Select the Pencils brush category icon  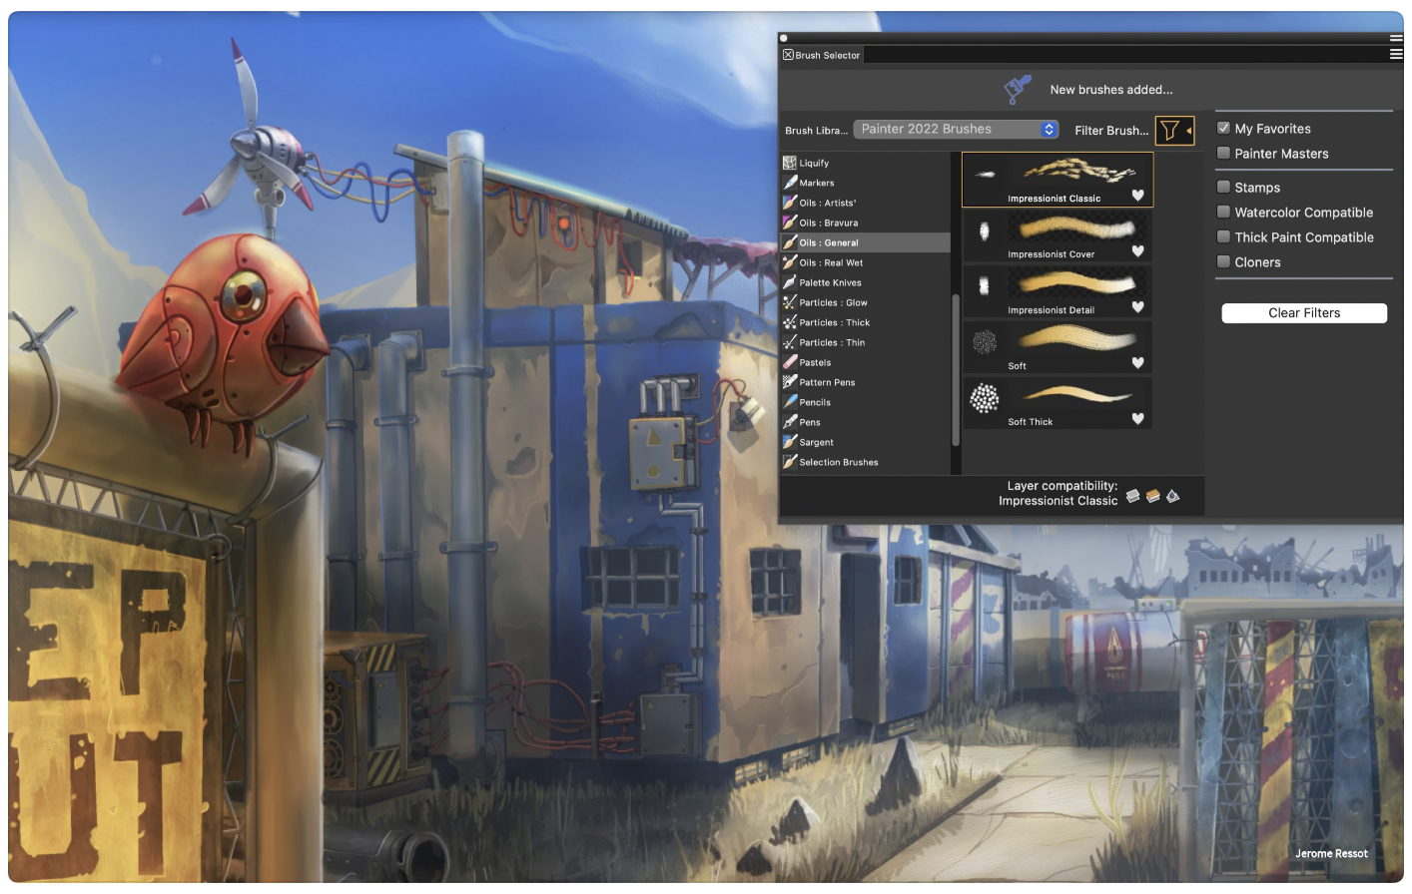(x=790, y=402)
